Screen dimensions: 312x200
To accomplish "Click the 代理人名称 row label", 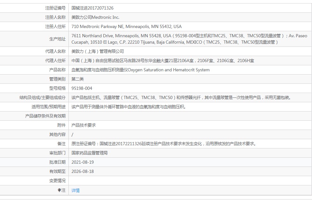I will coord(55,51).
